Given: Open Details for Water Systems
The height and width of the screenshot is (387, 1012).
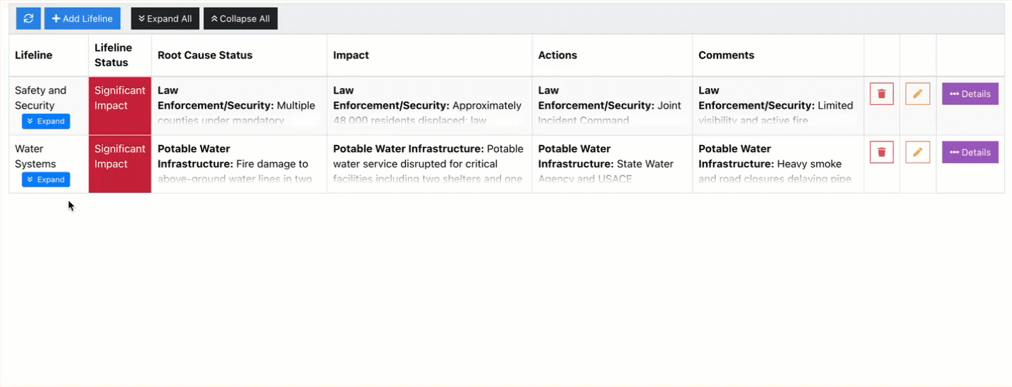Looking at the screenshot, I should point(970,153).
